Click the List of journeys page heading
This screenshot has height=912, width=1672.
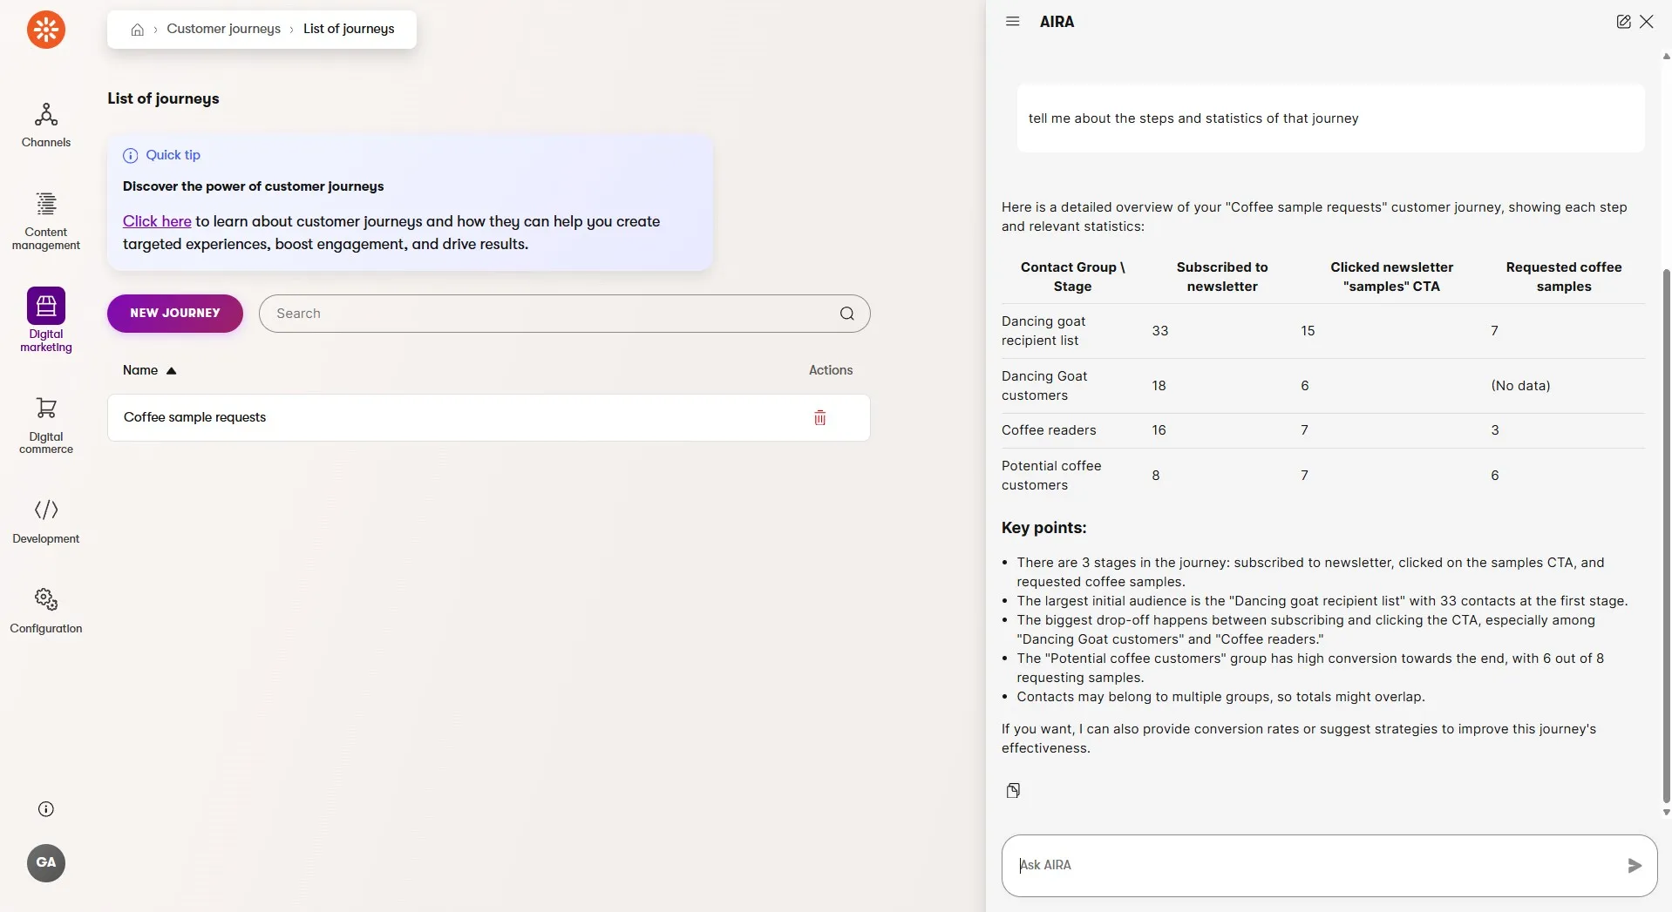tap(163, 98)
